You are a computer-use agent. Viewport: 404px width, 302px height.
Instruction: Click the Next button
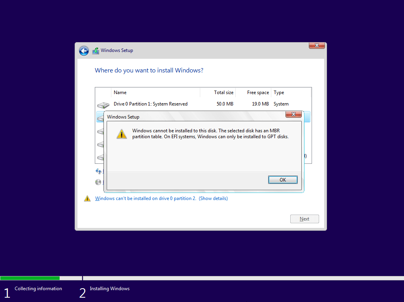304,219
